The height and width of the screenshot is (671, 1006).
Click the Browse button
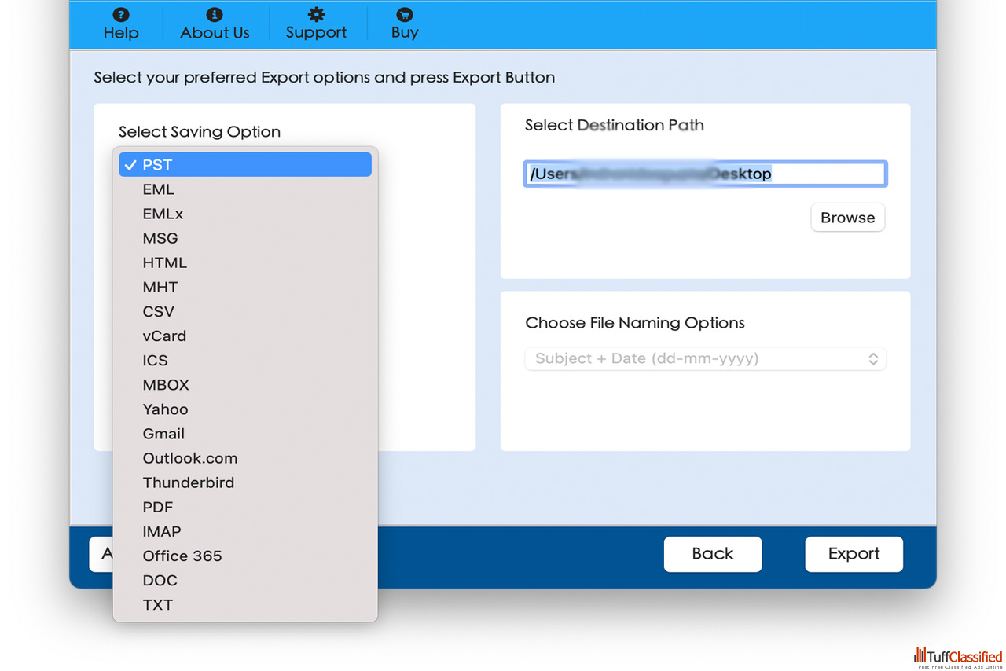pyautogui.click(x=848, y=218)
